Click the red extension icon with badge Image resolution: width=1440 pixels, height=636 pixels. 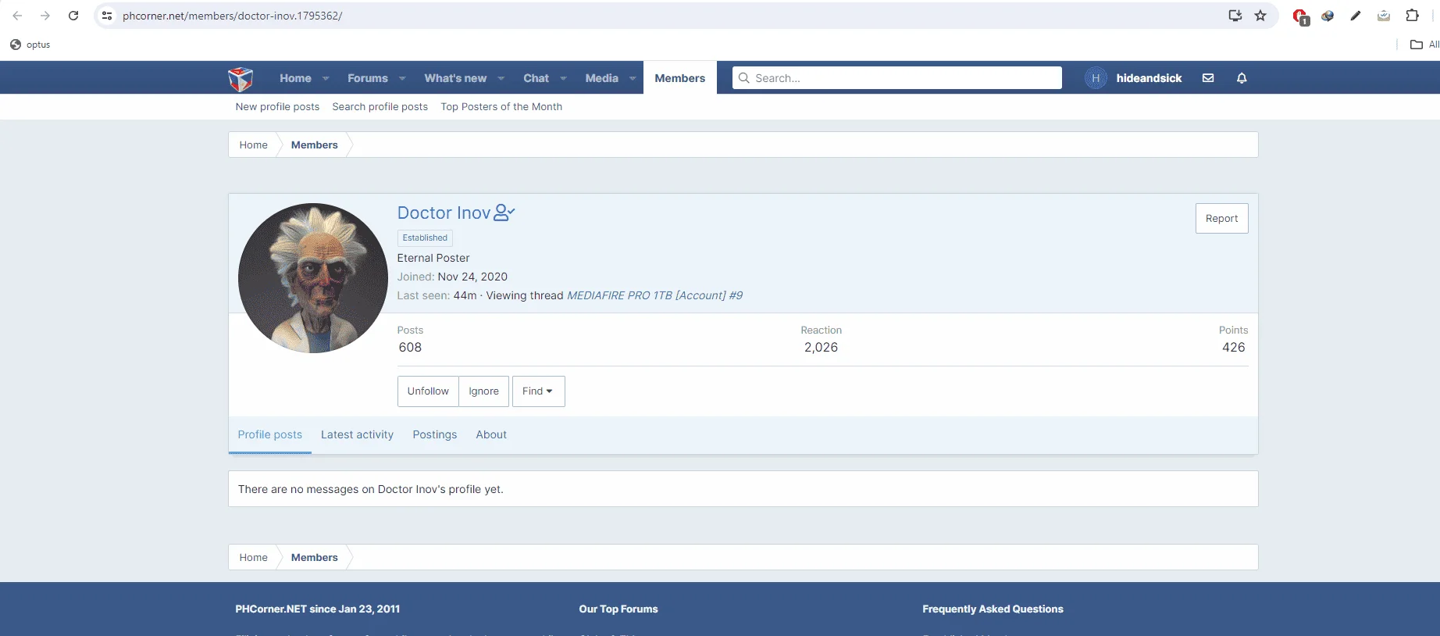(1300, 16)
